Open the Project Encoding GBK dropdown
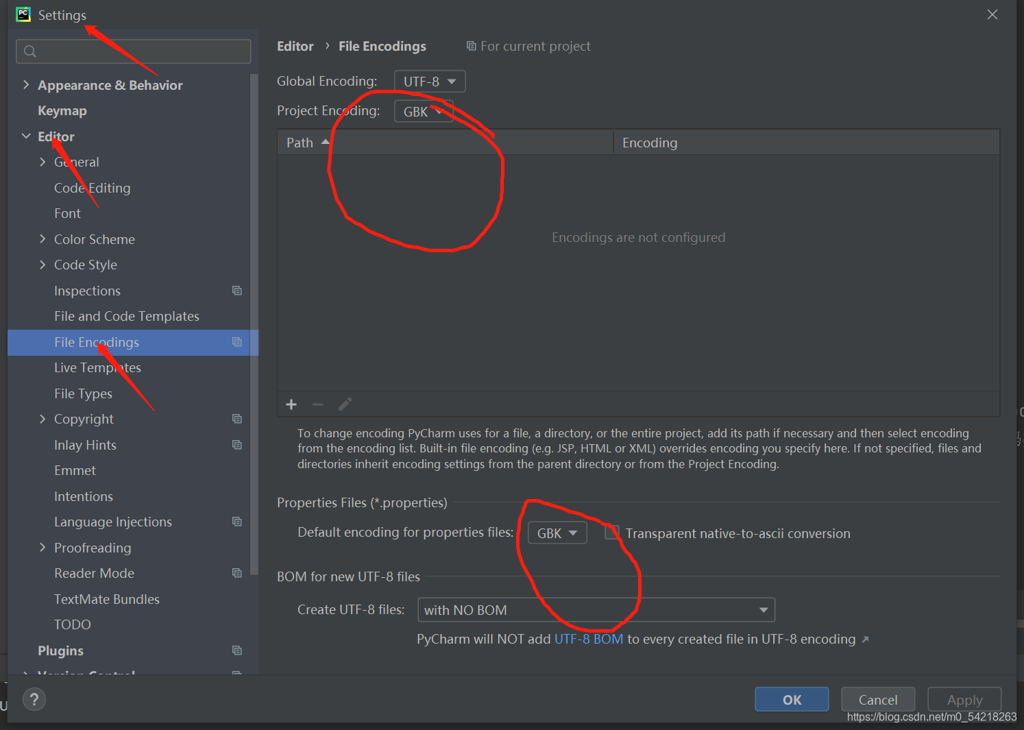Viewport: 1024px width, 730px height. pyautogui.click(x=424, y=111)
